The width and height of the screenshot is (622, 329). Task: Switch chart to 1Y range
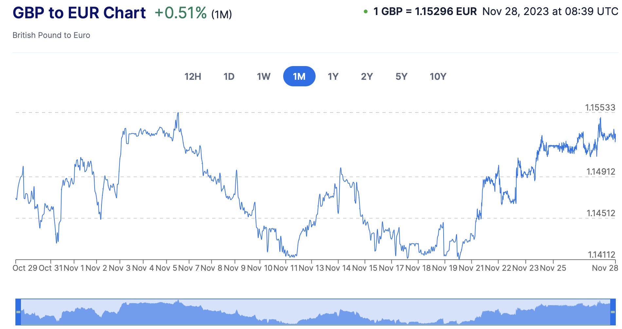pyautogui.click(x=333, y=77)
